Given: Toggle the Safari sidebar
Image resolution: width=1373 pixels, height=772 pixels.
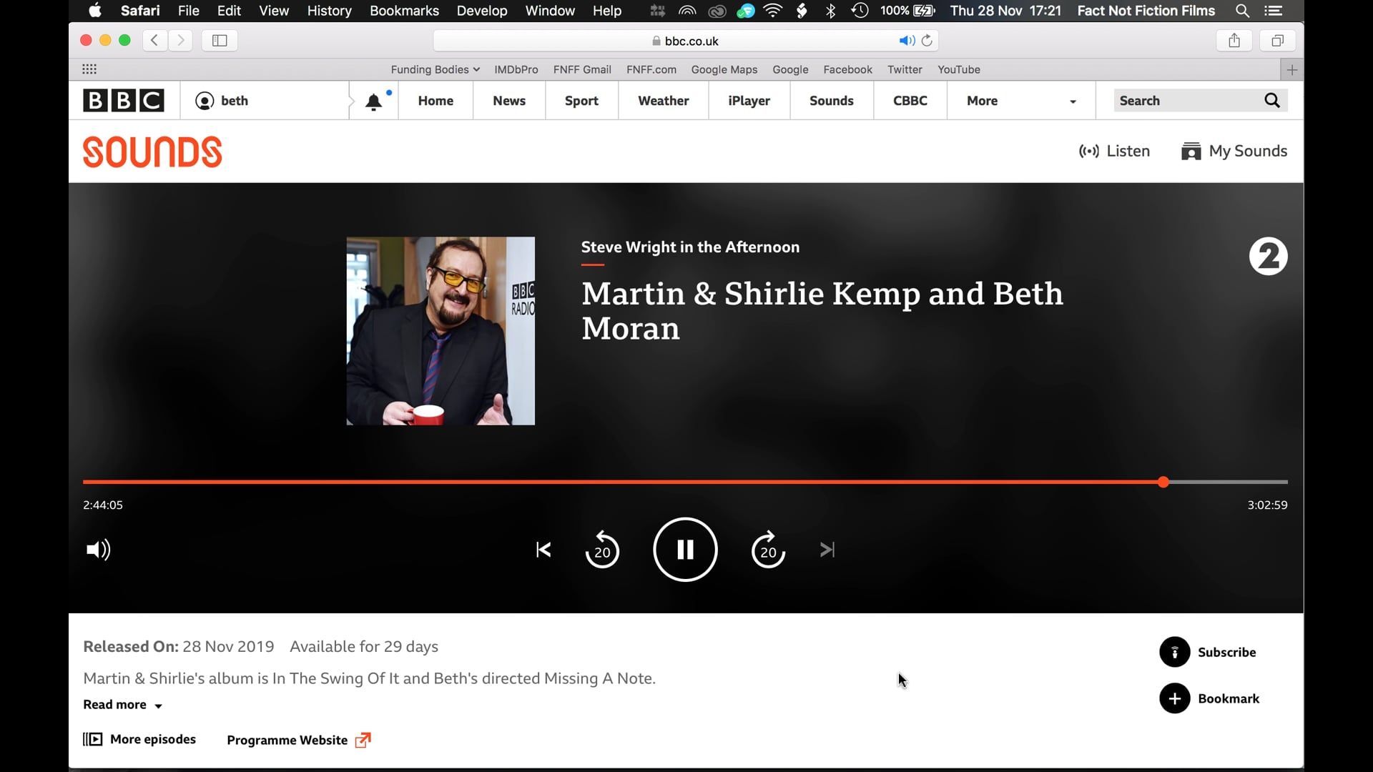Looking at the screenshot, I should [x=220, y=41].
